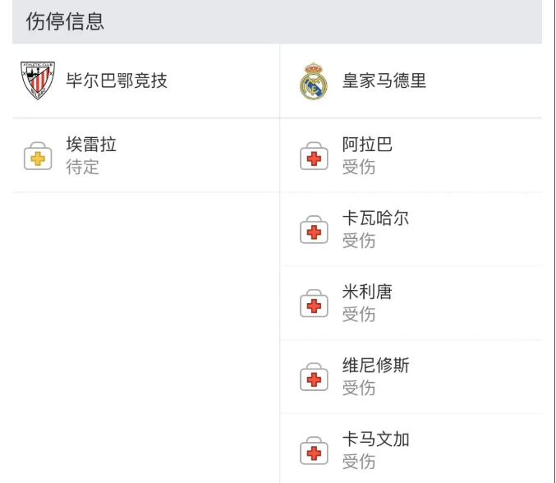This screenshot has height=483, width=556.
Task: Click yellow medical kit icon beside 埃雷拉
Action: [x=38, y=156]
